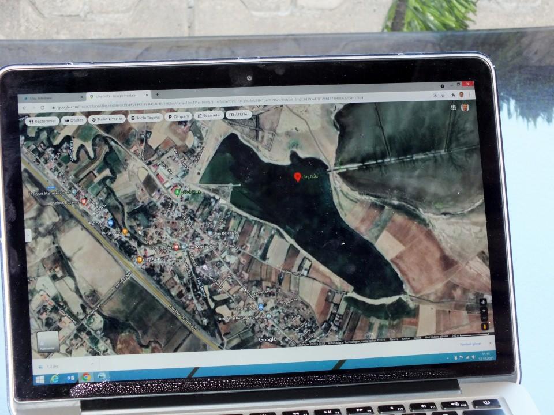Click the Google account profile picture
This screenshot has width=554, height=415.
[x=465, y=108]
